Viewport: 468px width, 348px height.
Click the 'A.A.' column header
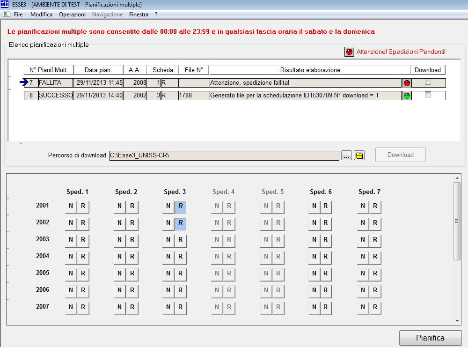point(135,70)
